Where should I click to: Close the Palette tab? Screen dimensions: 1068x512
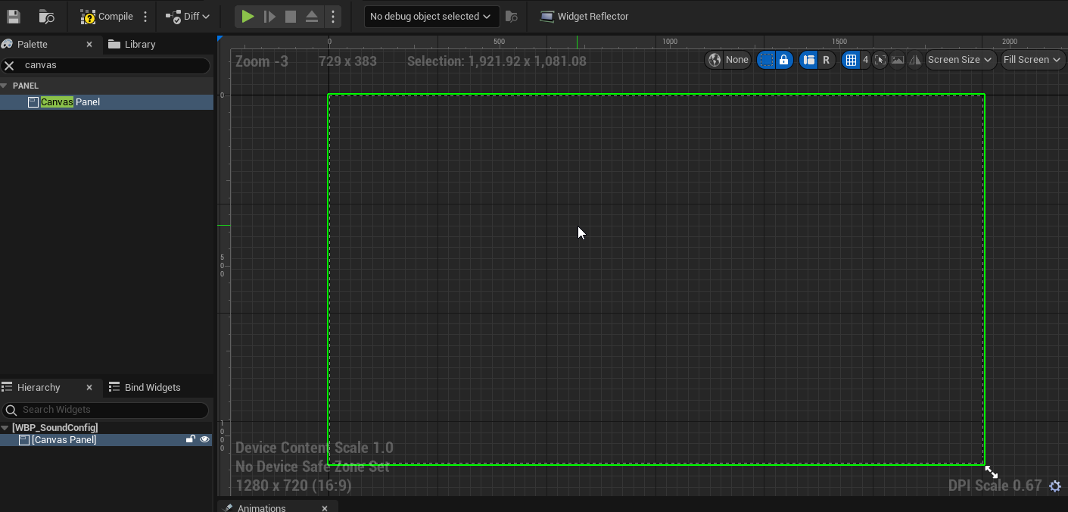coord(89,44)
